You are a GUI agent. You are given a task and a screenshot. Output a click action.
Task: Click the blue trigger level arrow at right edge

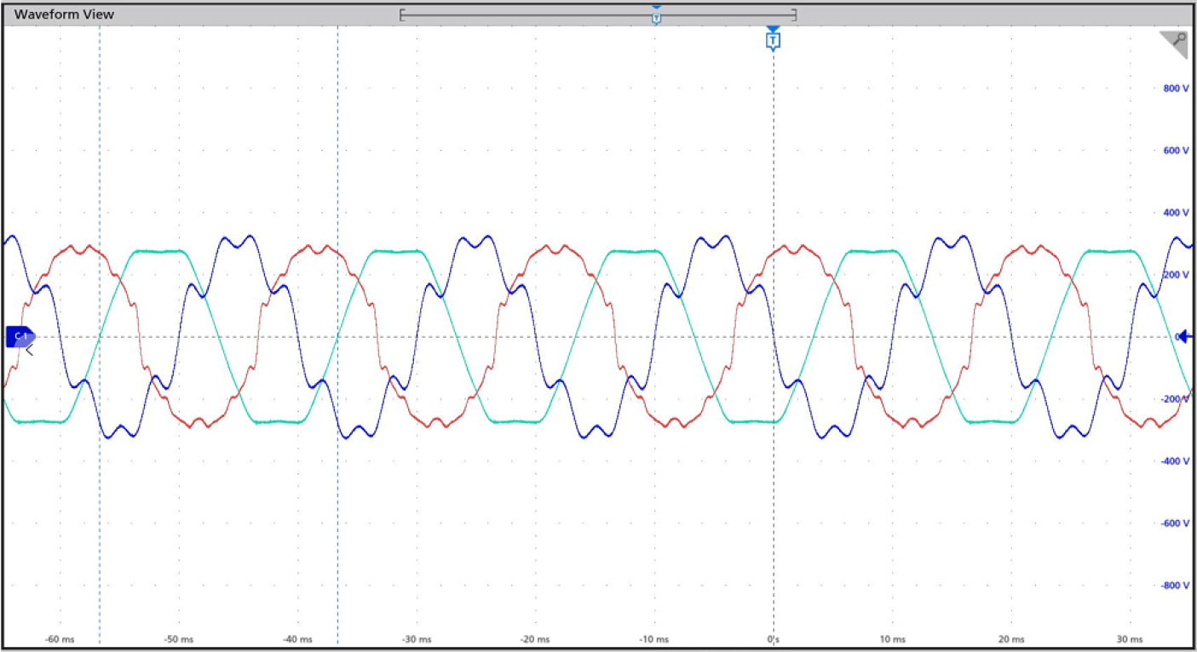pyautogui.click(x=1184, y=337)
